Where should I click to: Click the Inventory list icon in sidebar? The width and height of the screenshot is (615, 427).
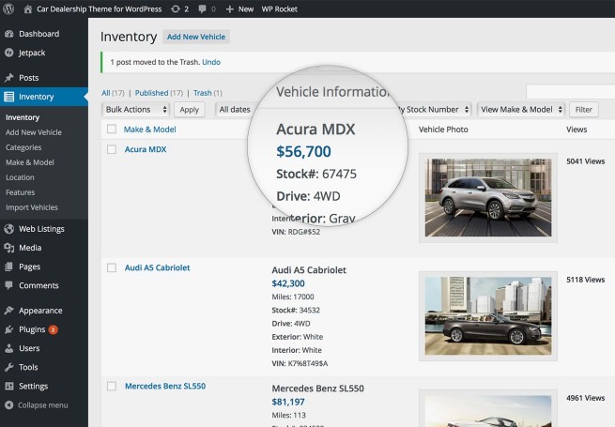coord(9,97)
